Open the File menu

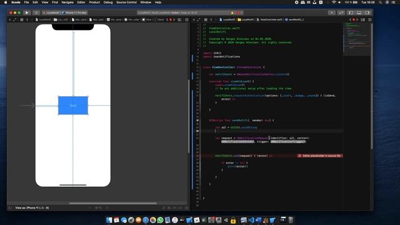pyautogui.click(x=26, y=2)
